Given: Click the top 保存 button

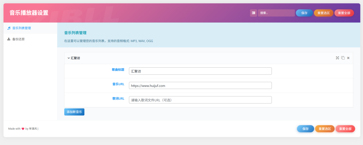Looking at the screenshot, I should 304,13.
